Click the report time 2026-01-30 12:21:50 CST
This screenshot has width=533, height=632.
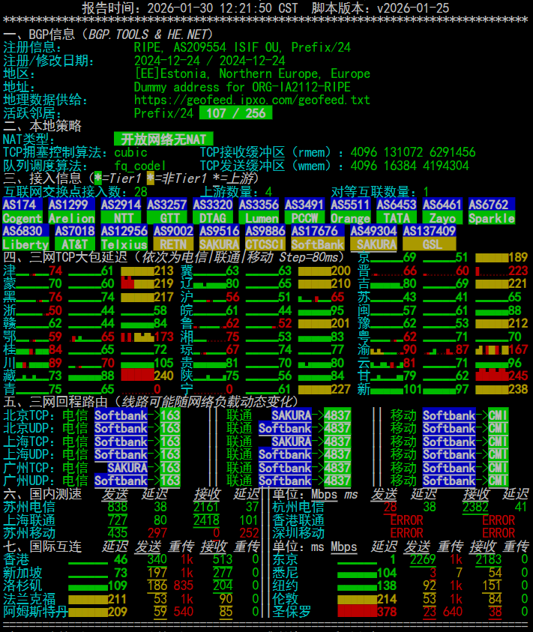[x=223, y=8]
